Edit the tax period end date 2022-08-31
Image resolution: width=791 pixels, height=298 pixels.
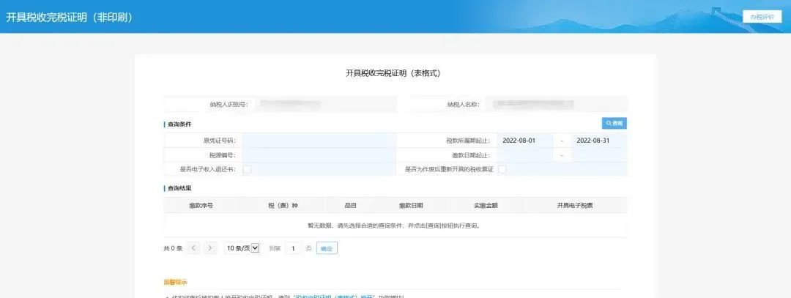[599, 141]
